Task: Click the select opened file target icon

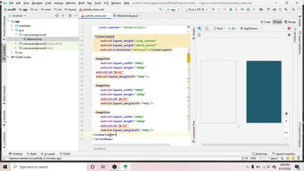Action: click(57, 16)
